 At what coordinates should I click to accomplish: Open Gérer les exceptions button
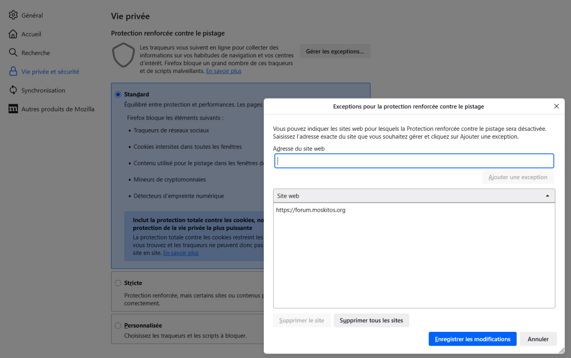point(335,51)
